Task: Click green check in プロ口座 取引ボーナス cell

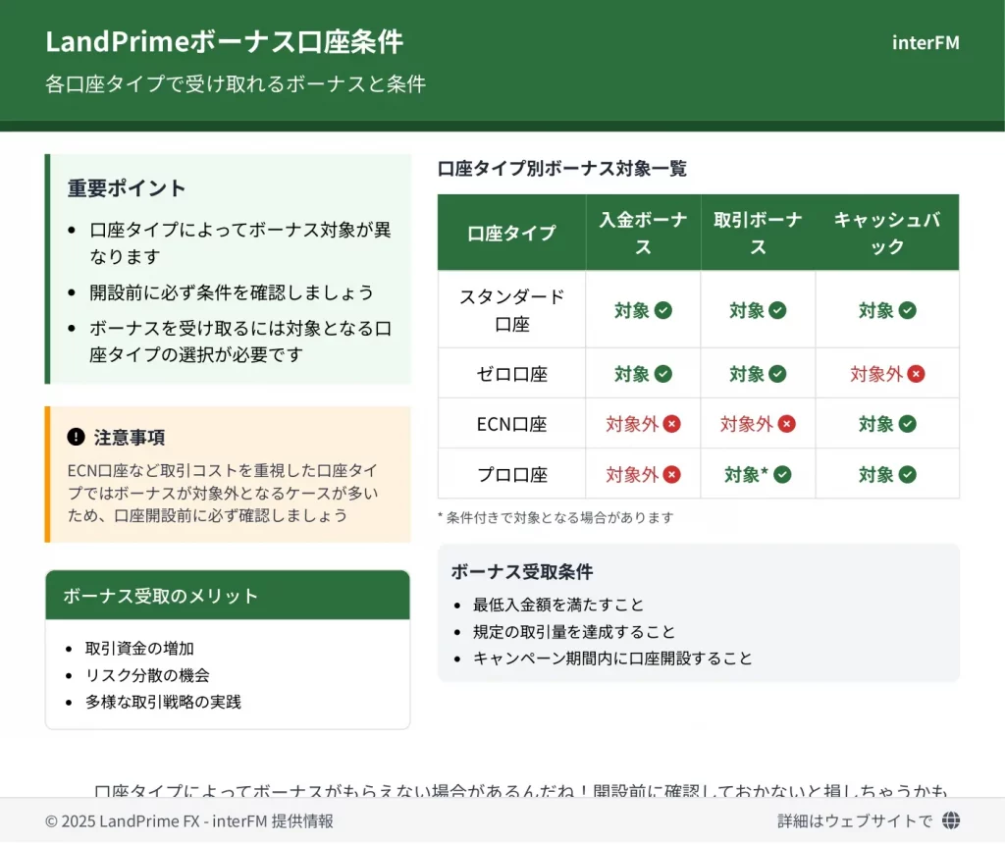Action: pyautogui.click(x=782, y=475)
